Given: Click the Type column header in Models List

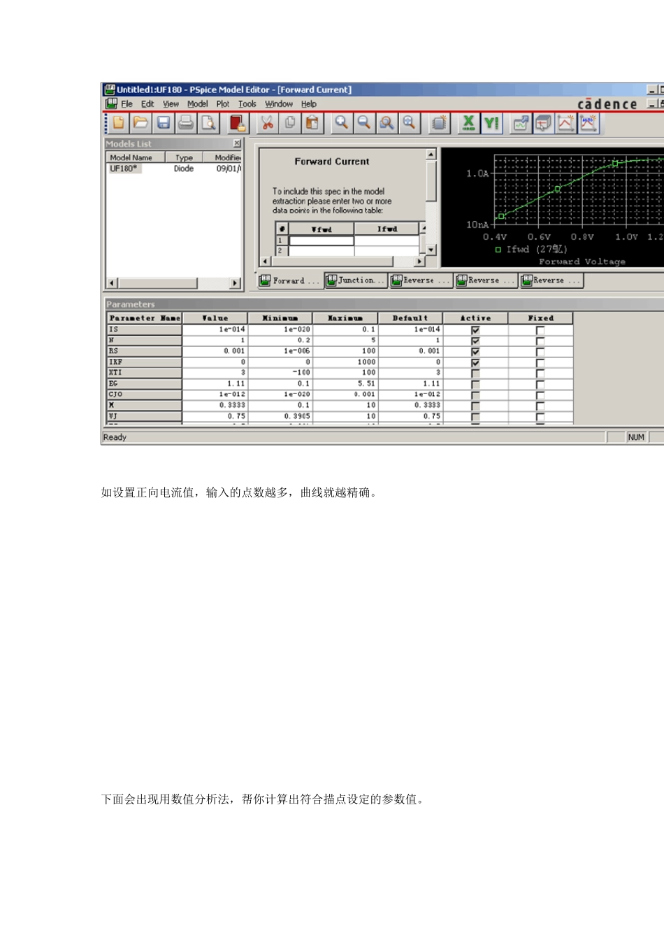Looking at the screenshot, I should (x=185, y=157).
